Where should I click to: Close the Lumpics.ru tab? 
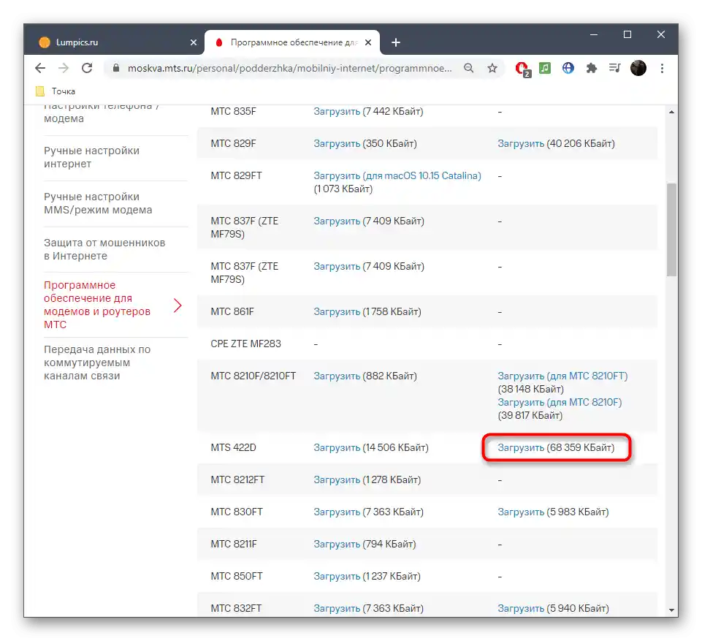pyautogui.click(x=194, y=42)
